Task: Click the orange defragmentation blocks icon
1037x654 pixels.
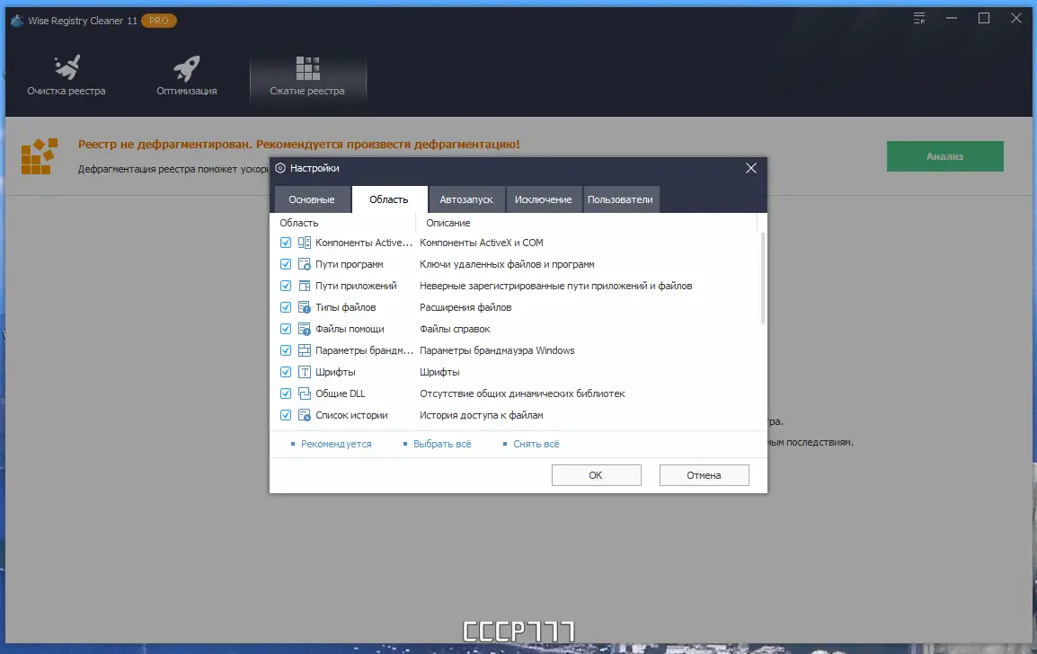Action: 39,156
